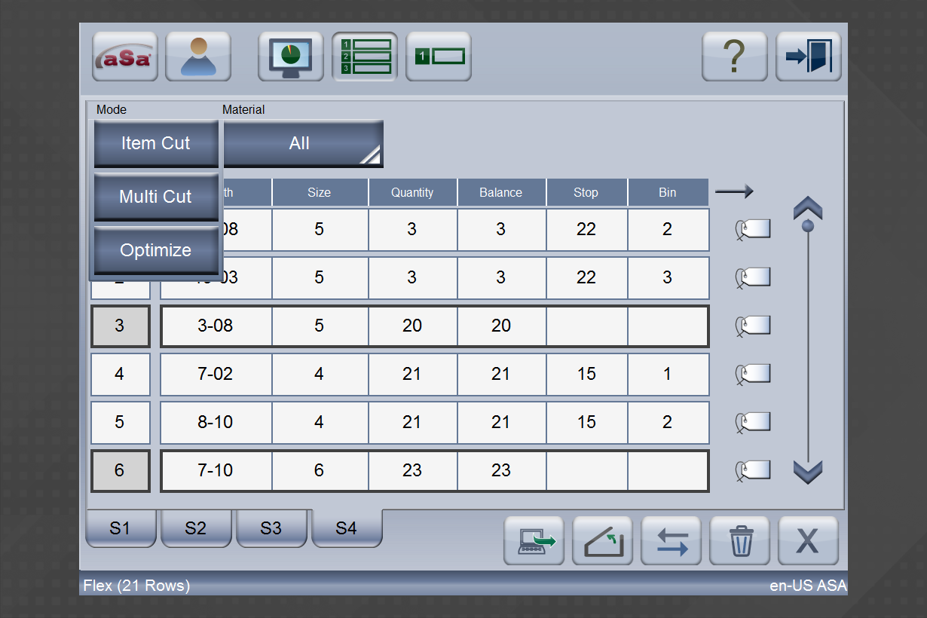The width and height of the screenshot is (927, 618).
Task: Click the swap arrows icon
Action: [672, 541]
